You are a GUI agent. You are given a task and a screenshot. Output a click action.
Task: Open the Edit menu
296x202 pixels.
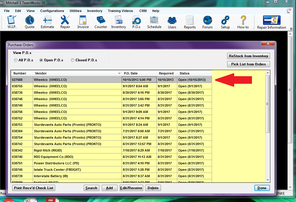point(18,11)
